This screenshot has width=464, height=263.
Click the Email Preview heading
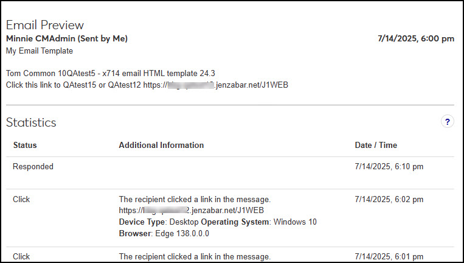coord(45,25)
